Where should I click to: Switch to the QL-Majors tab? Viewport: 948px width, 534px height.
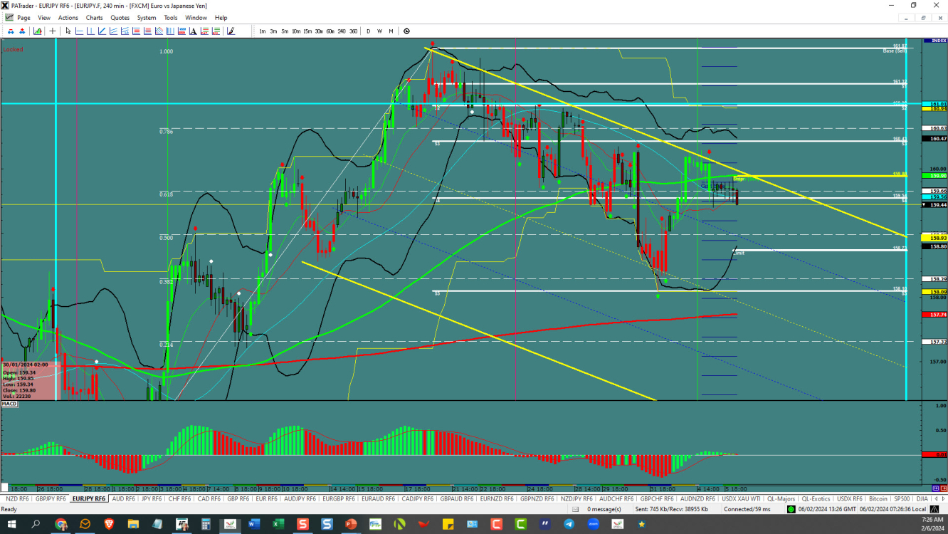[781, 498]
